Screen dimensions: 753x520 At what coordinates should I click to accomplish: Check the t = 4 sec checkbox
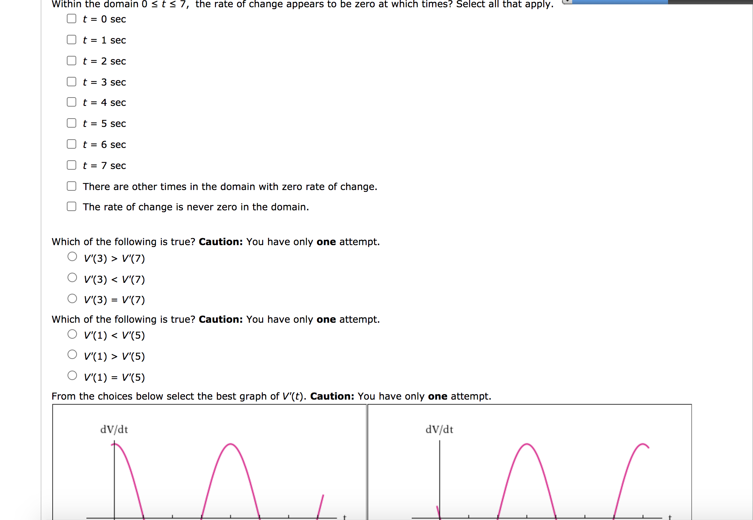(71, 102)
